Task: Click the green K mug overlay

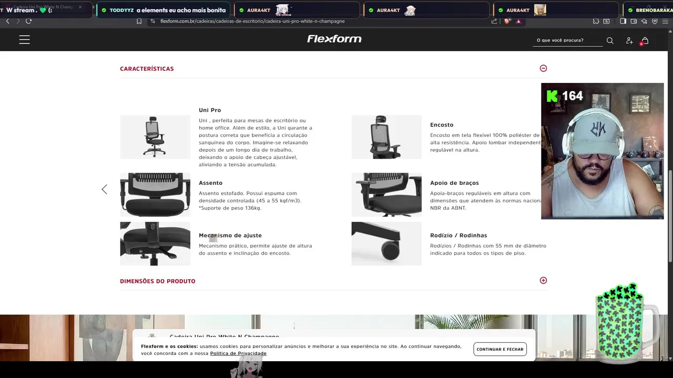Action: [x=626, y=323]
